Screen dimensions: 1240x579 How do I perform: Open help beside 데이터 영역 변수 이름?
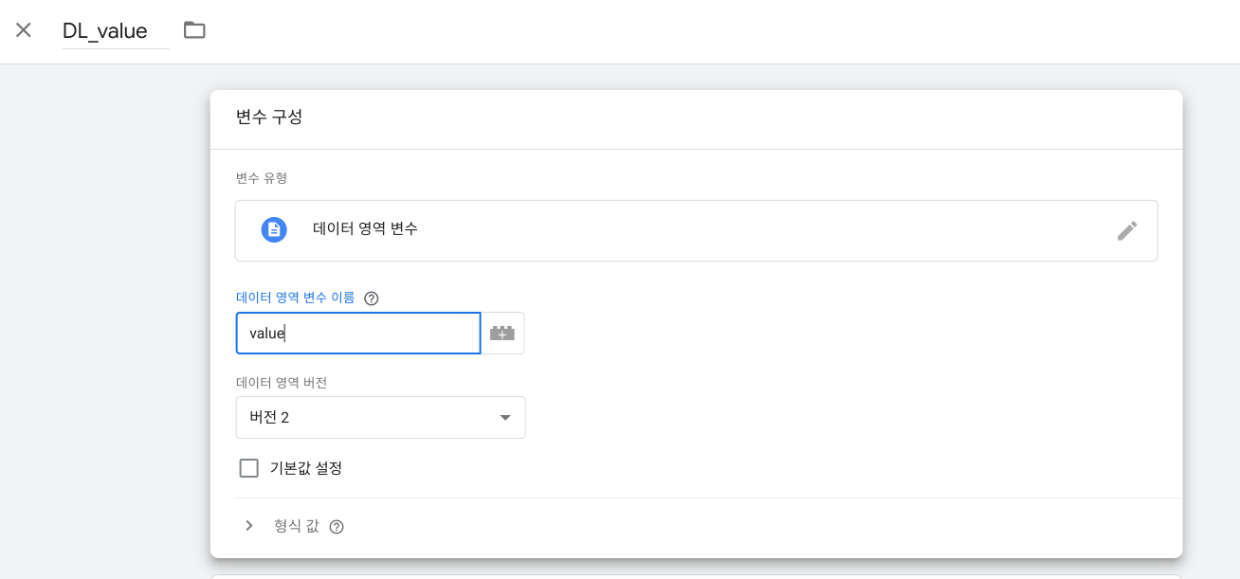372,299
